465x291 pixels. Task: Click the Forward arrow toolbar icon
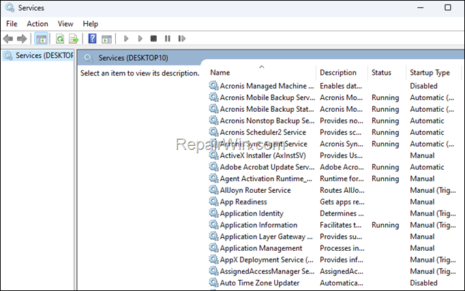(x=22, y=39)
